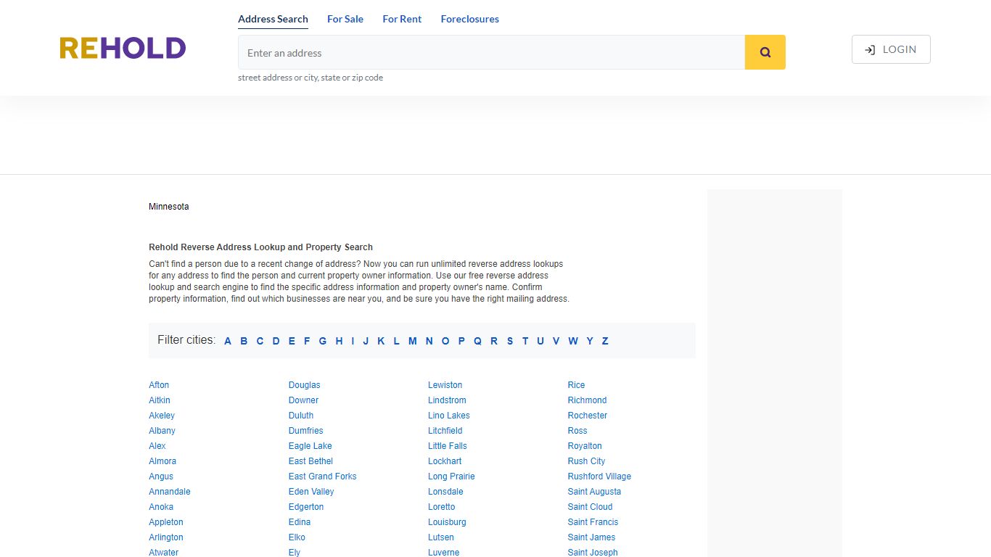Viewport: 991px width, 557px height.
Task: Open the Rice city link
Action: [576, 385]
